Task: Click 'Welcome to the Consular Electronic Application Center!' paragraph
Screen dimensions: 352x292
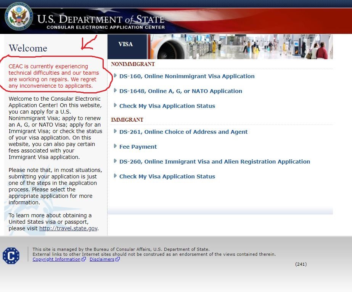Action: (x=55, y=128)
